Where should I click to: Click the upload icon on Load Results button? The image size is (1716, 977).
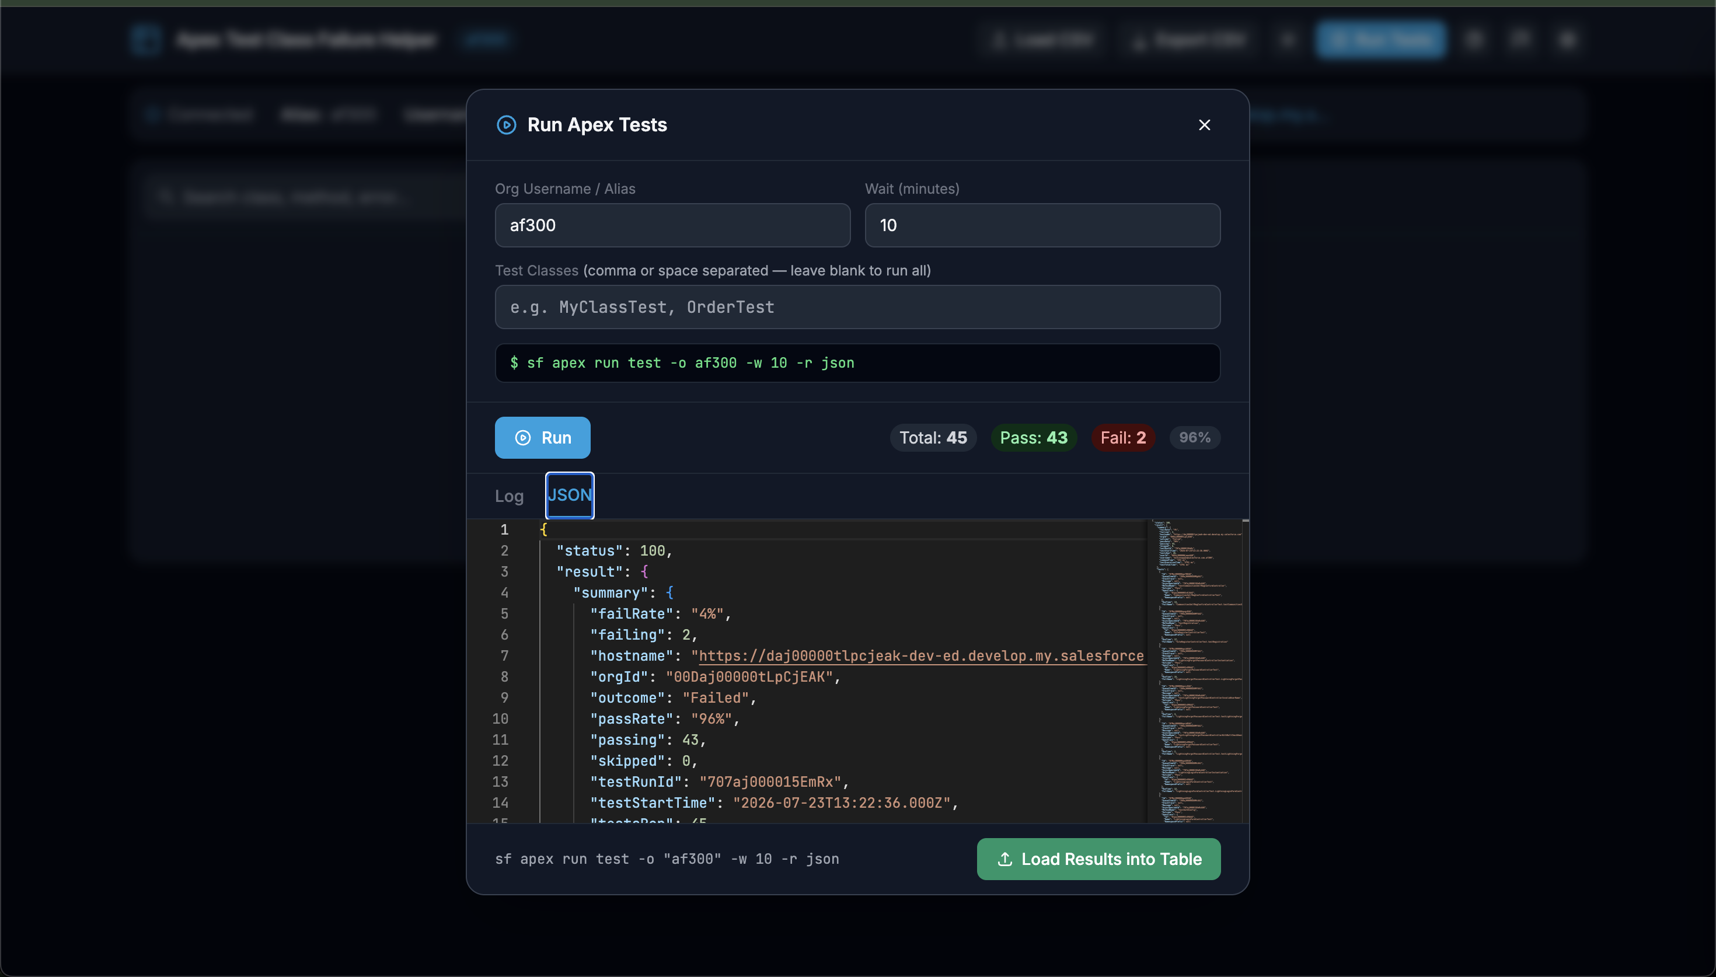[1005, 859]
